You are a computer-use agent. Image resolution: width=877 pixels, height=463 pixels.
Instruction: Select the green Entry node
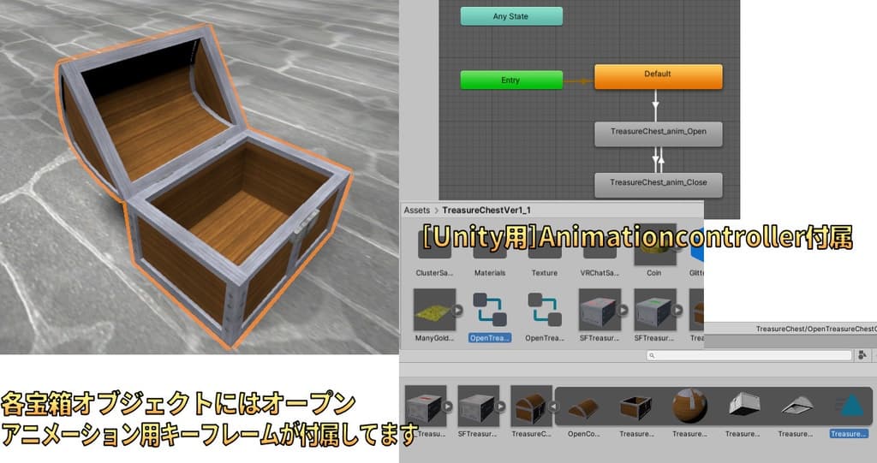tap(511, 80)
